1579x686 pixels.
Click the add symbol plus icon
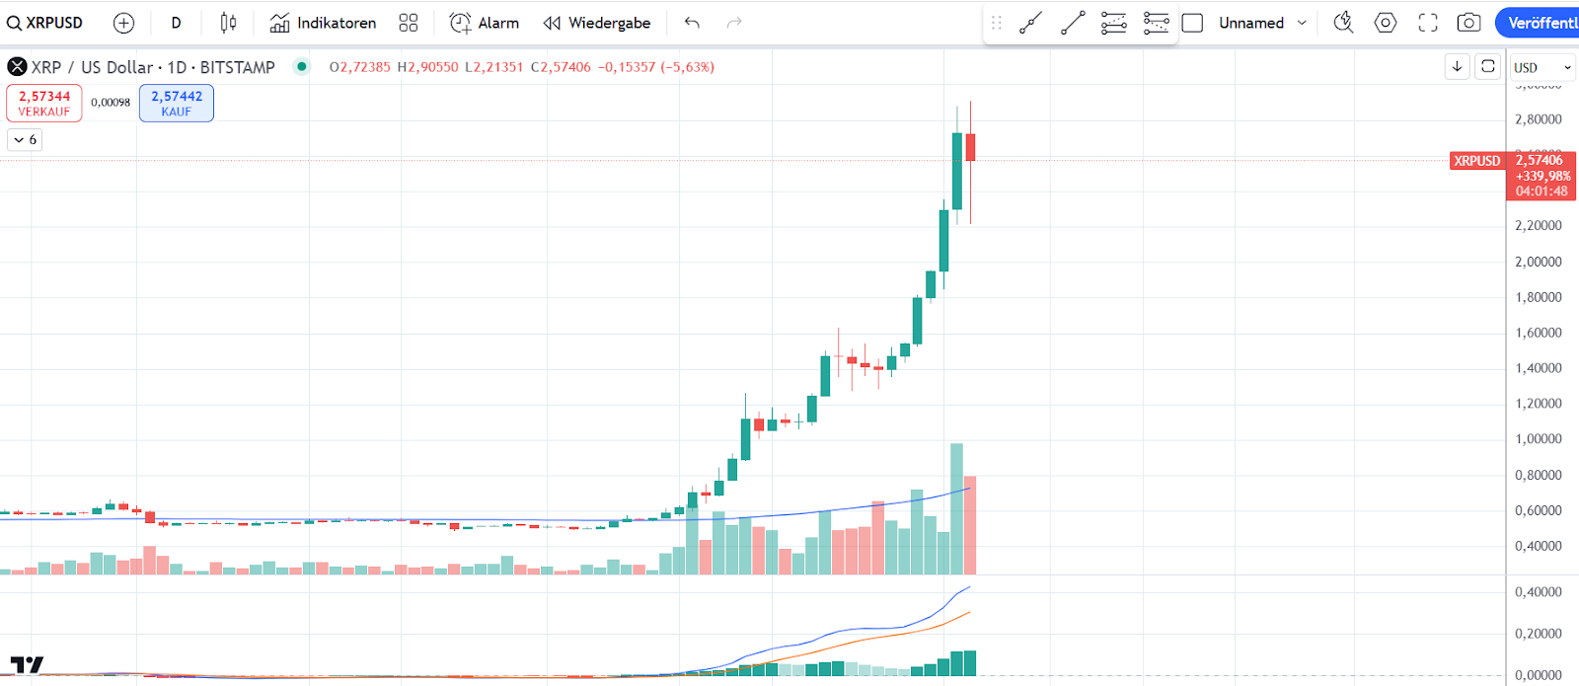(123, 23)
